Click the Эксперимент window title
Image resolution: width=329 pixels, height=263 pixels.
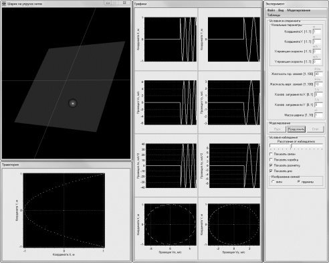pyautogui.click(x=275, y=4)
